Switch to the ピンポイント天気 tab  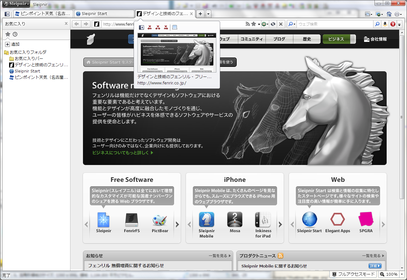(43, 14)
